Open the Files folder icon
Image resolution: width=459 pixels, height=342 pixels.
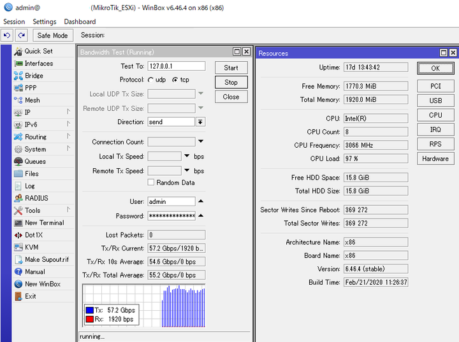click(x=18, y=173)
